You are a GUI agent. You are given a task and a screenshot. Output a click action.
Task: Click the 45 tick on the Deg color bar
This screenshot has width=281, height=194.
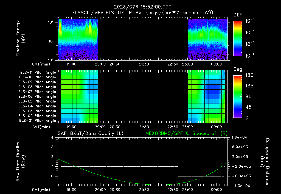(x=248, y=107)
